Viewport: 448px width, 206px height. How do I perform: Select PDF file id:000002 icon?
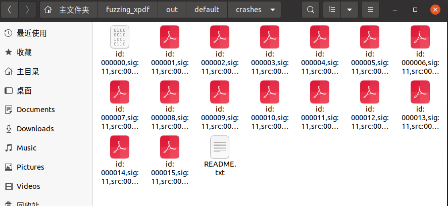tap(220, 37)
